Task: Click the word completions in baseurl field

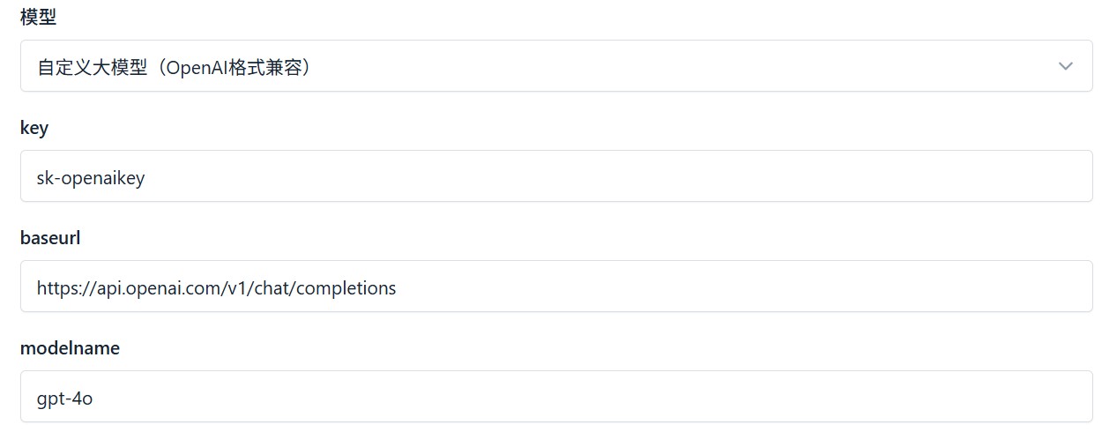Action: [x=346, y=287]
